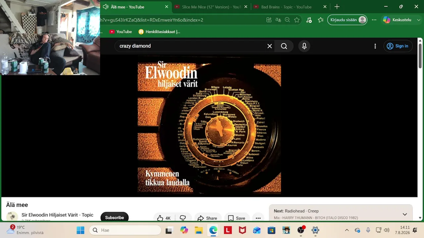Close the Älä mee - YouTube tab
The width and height of the screenshot is (424, 238).
tap(167, 7)
